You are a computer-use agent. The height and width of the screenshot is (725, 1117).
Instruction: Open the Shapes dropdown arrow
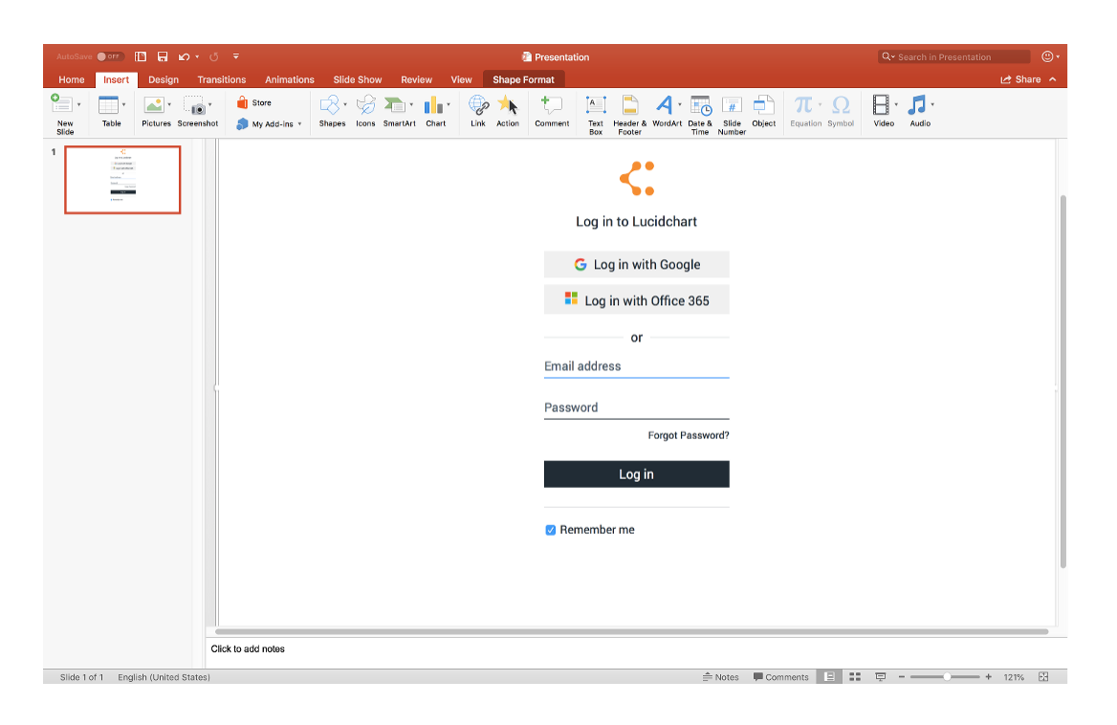coord(345,104)
